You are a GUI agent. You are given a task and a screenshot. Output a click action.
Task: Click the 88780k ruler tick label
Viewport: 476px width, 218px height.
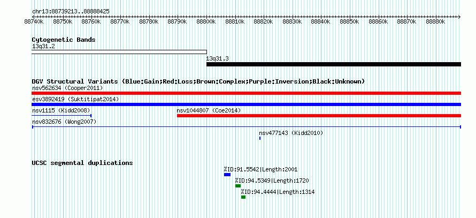click(149, 22)
